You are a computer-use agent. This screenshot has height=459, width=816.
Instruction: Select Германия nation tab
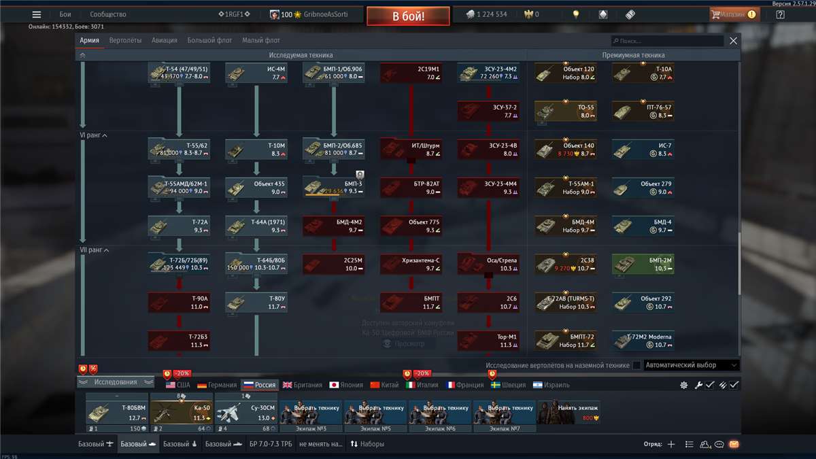click(x=217, y=385)
